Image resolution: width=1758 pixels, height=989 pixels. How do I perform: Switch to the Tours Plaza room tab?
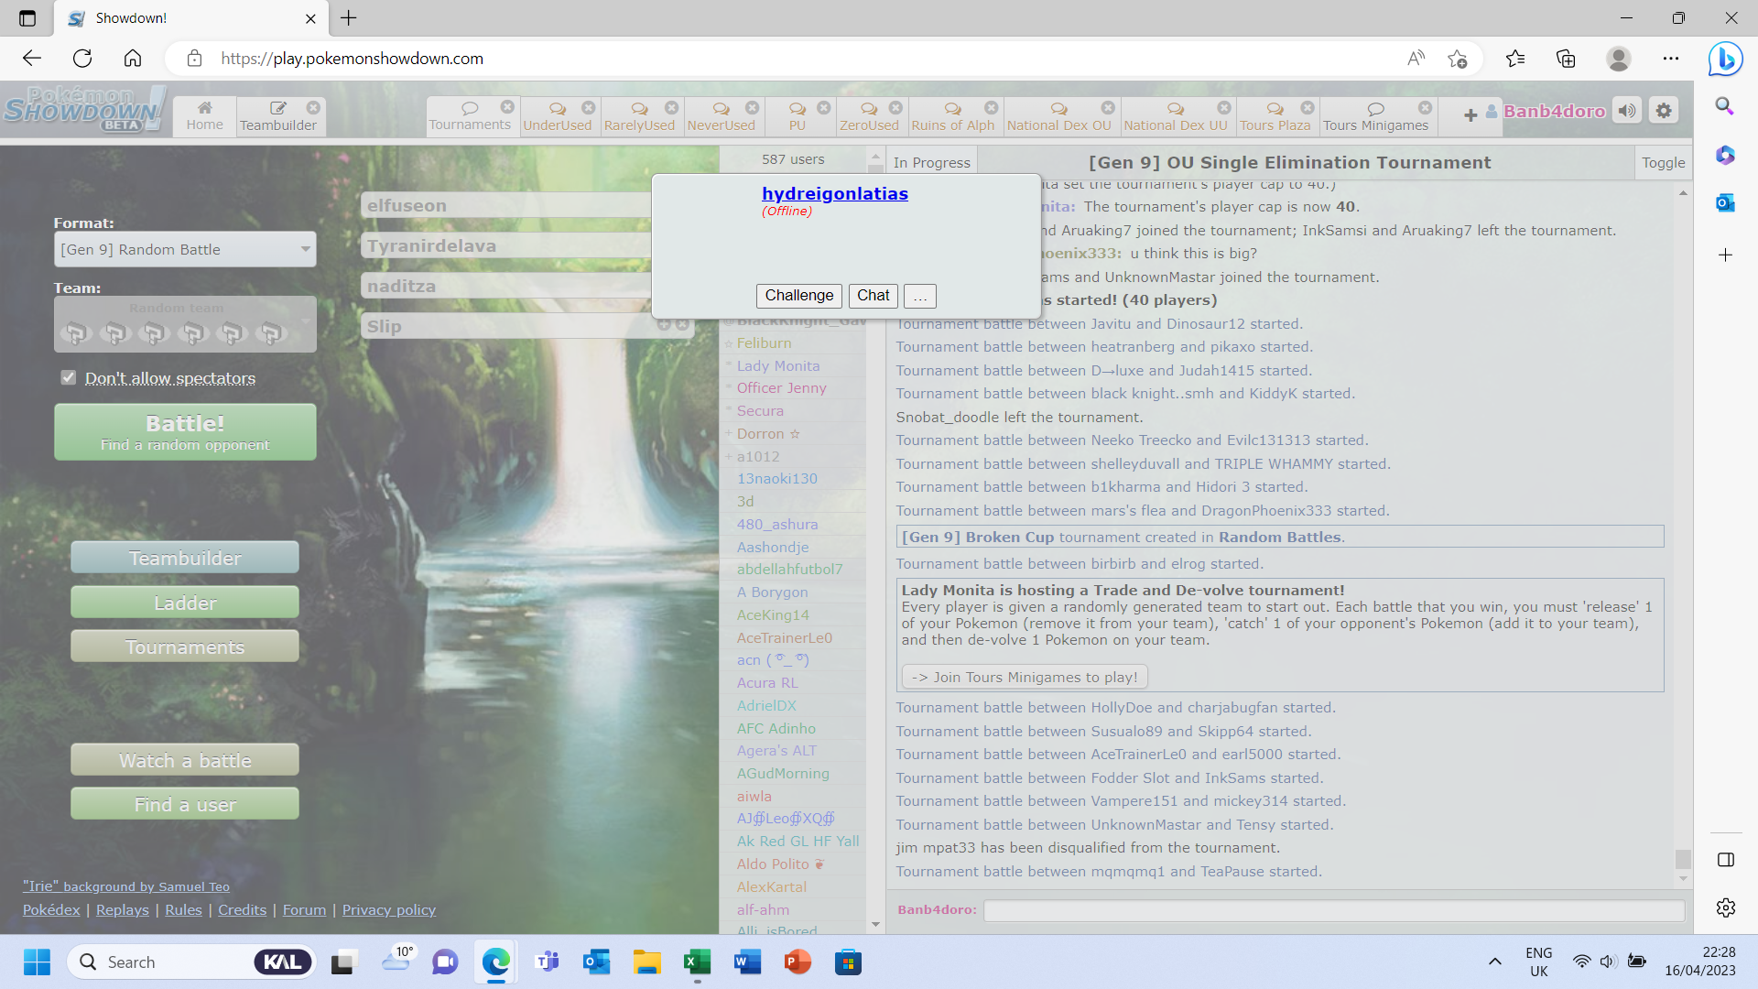coord(1275,115)
